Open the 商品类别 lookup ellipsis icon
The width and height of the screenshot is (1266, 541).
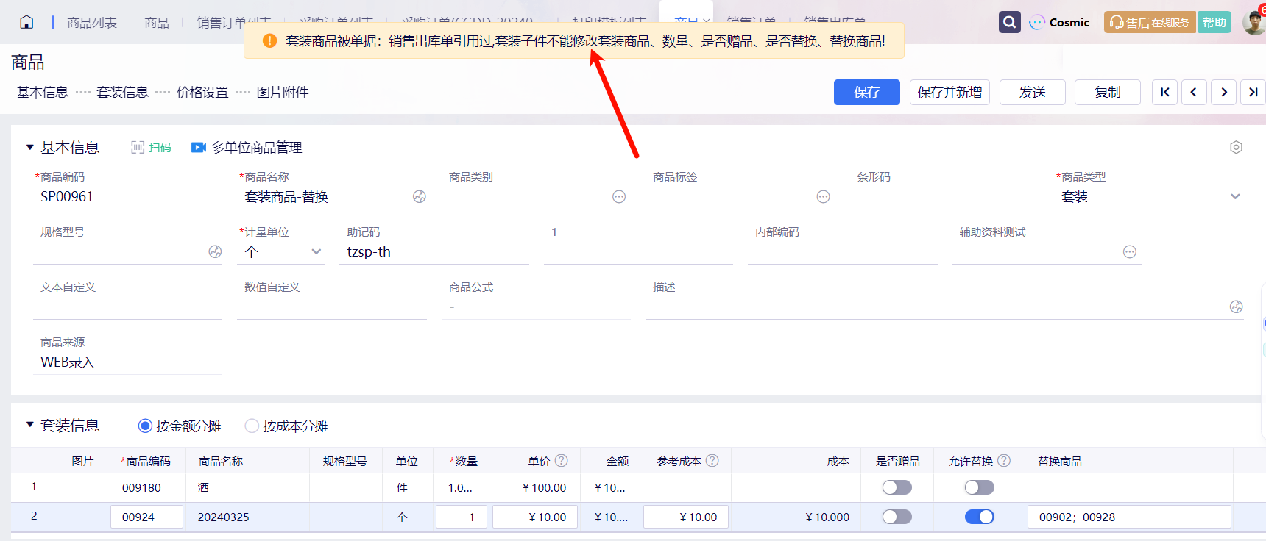point(619,196)
